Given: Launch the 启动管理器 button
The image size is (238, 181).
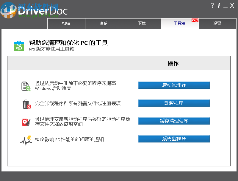Looking at the screenshot, I should (174, 85).
